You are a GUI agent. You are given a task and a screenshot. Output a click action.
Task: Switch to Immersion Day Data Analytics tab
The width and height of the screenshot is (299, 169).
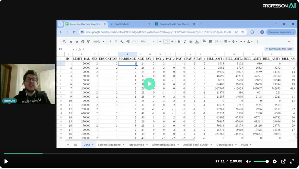[86, 24]
